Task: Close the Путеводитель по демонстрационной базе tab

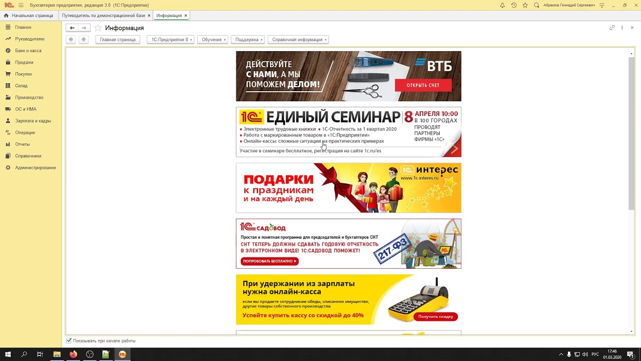Action: click(x=149, y=16)
